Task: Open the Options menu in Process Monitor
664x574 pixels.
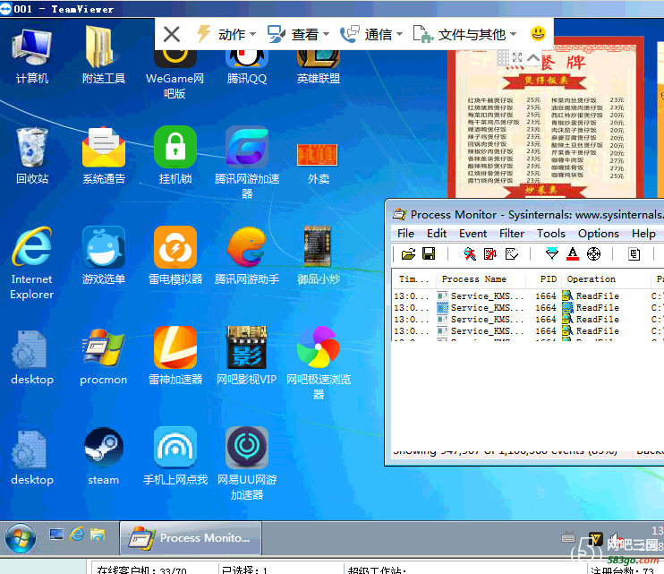Action: (599, 234)
